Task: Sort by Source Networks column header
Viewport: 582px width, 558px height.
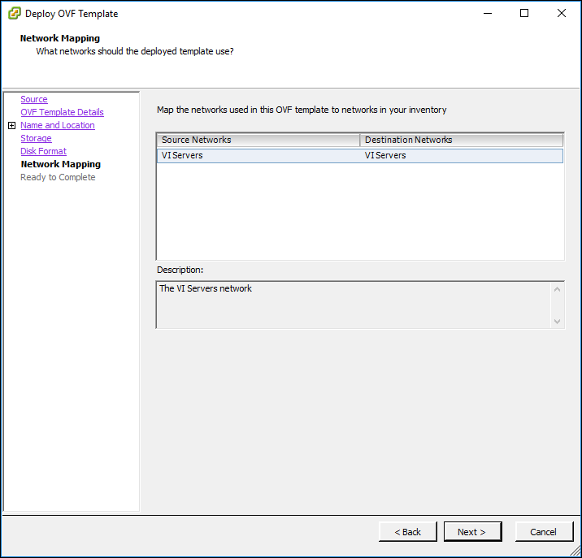Action: [258, 140]
